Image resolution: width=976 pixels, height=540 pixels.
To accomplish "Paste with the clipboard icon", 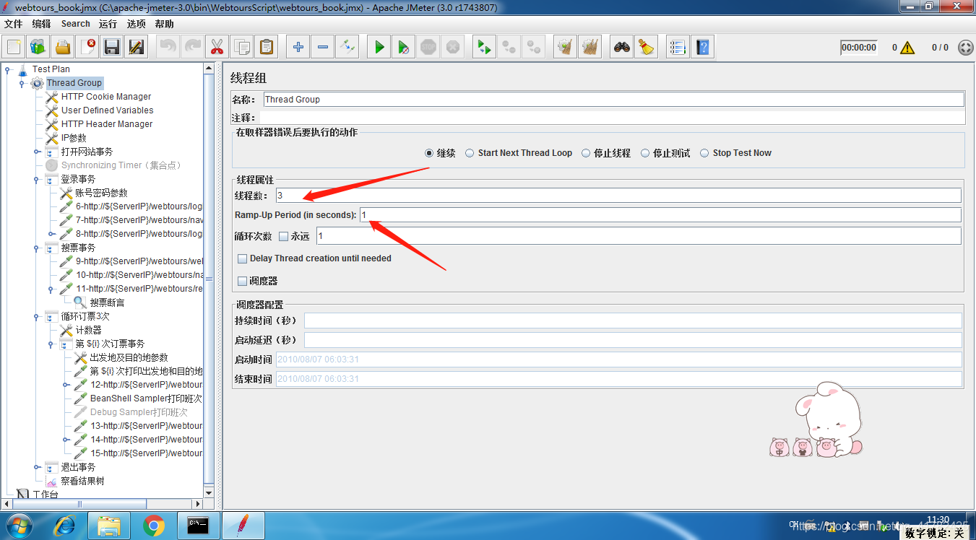I will [266, 48].
